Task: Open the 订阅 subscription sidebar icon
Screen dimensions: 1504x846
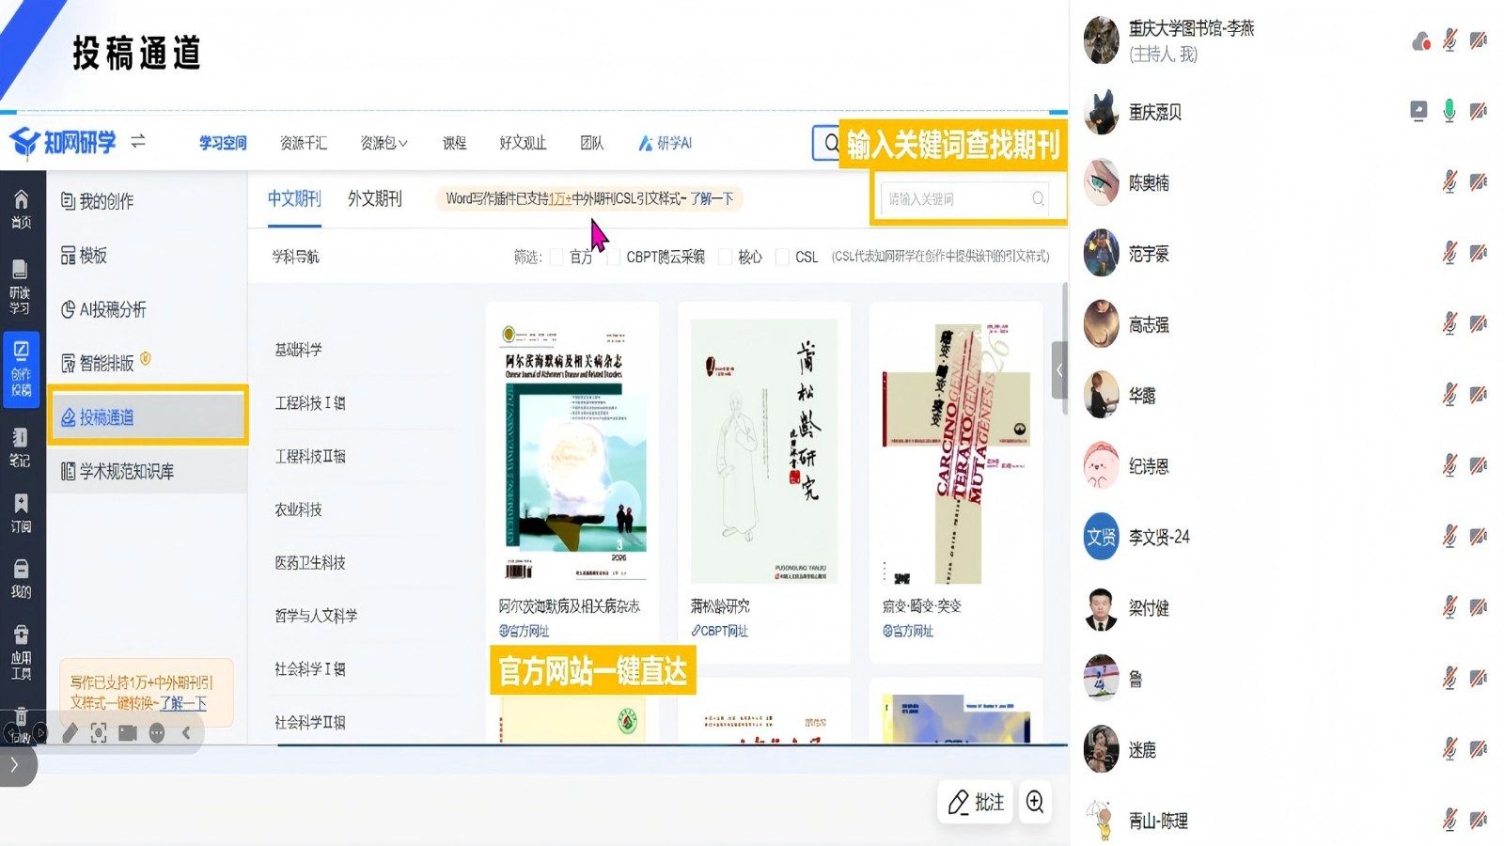Action: point(21,513)
